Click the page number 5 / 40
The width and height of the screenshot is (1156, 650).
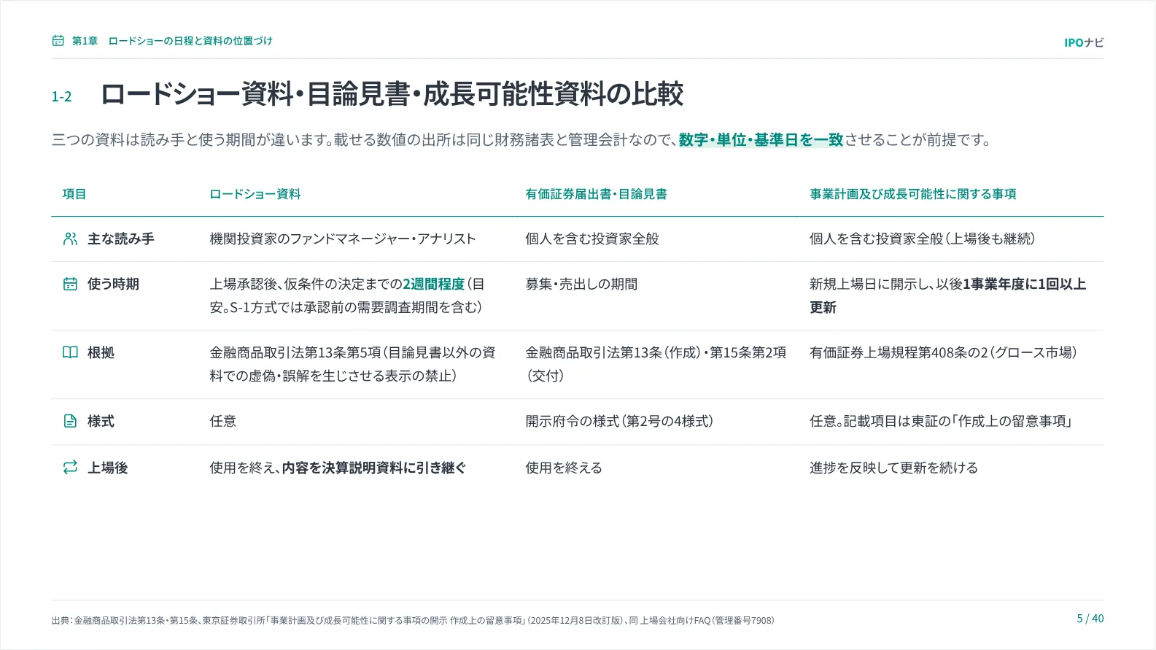pos(1090,619)
